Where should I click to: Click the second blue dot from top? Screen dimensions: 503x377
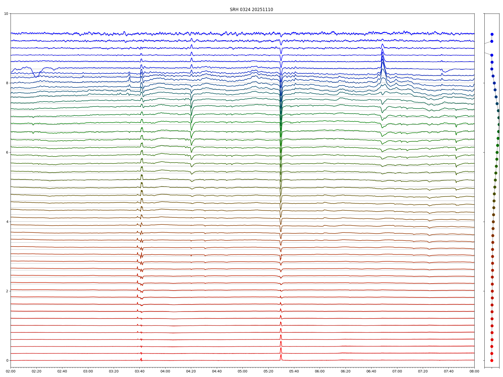(492, 41)
